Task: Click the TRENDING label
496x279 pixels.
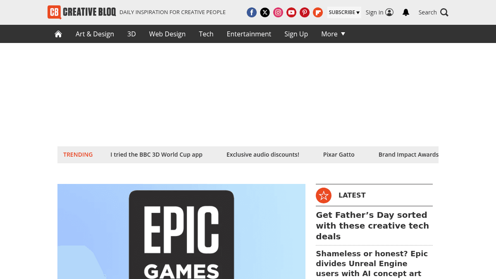Action: (78, 155)
